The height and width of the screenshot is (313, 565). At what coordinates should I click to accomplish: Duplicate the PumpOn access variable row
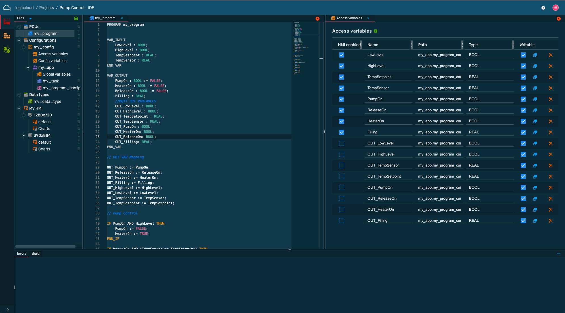535,99
